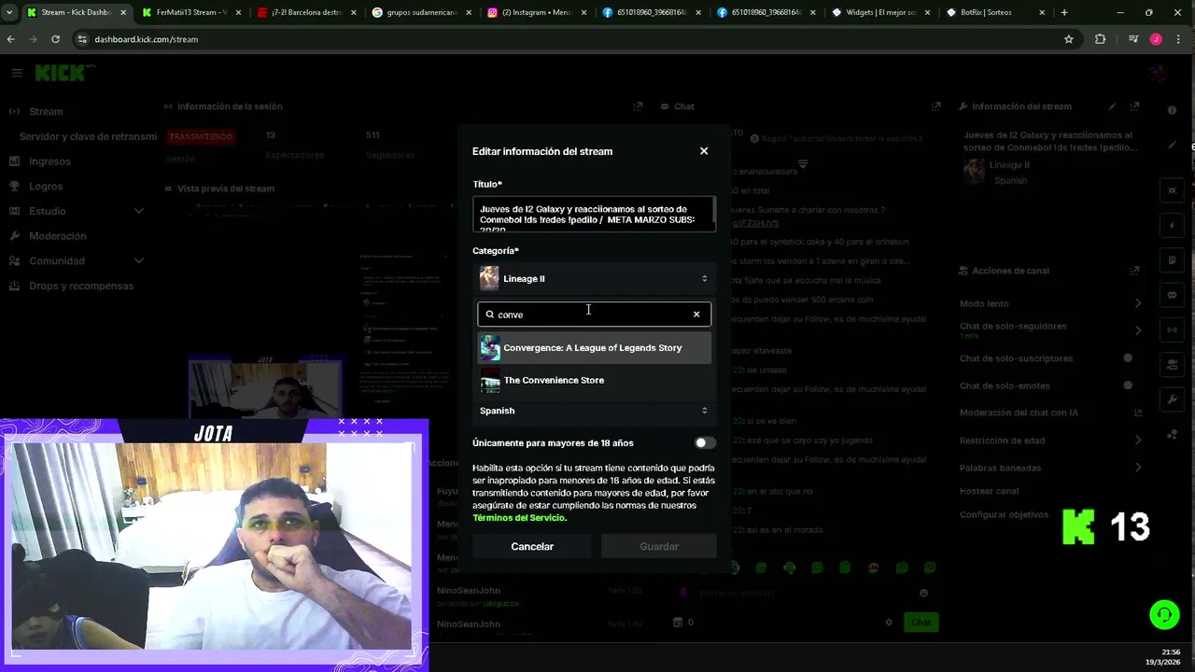The width and height of the screenshot is (1195, 672).
Task: Click the clip capture icon in right strip
Action: tap(1173, 190)
